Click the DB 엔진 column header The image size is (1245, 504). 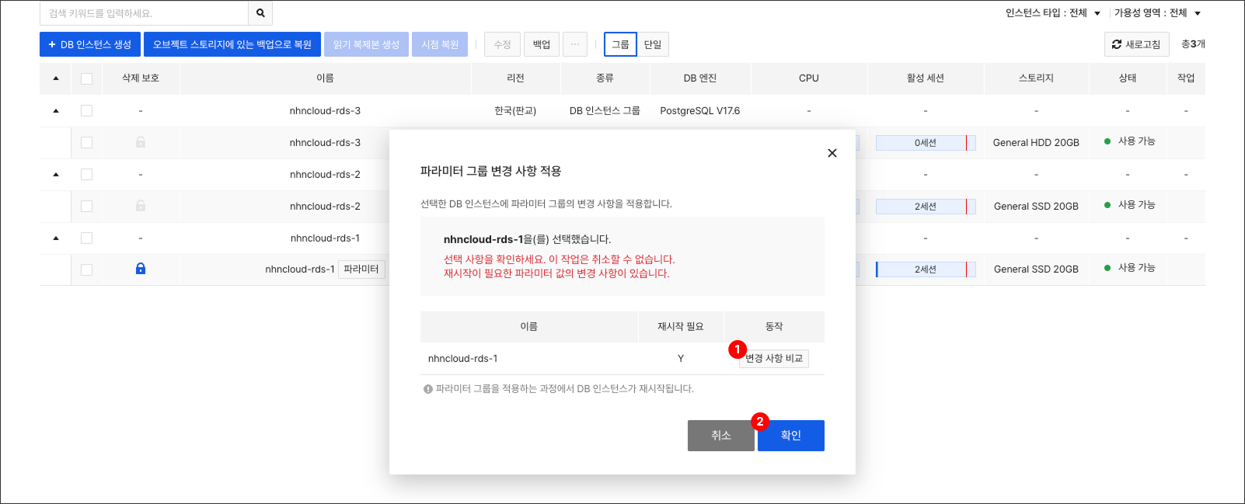700,78
